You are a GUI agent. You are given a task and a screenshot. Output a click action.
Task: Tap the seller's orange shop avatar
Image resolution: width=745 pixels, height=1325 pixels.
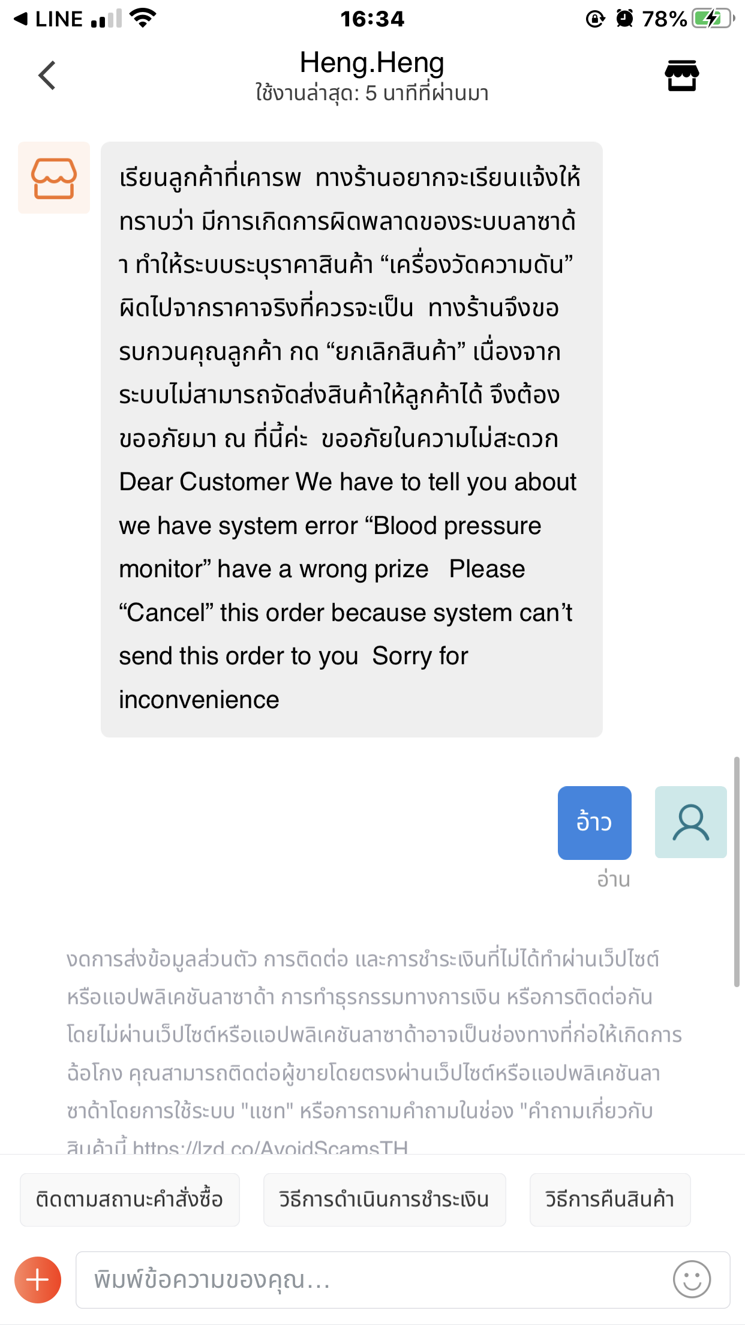54,178
